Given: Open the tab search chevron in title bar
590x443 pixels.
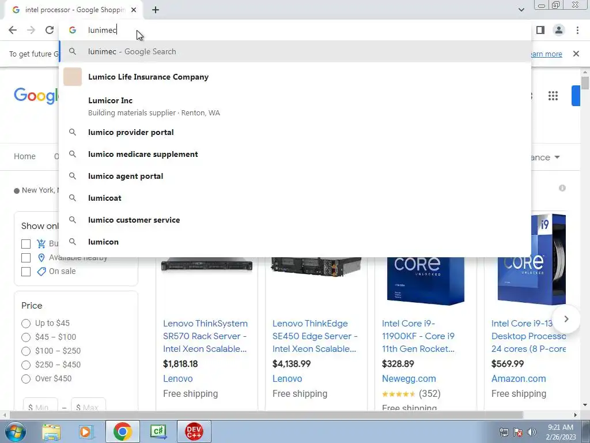Looking at the screenshot, I should pyautogui.click(x=521, y=10).
